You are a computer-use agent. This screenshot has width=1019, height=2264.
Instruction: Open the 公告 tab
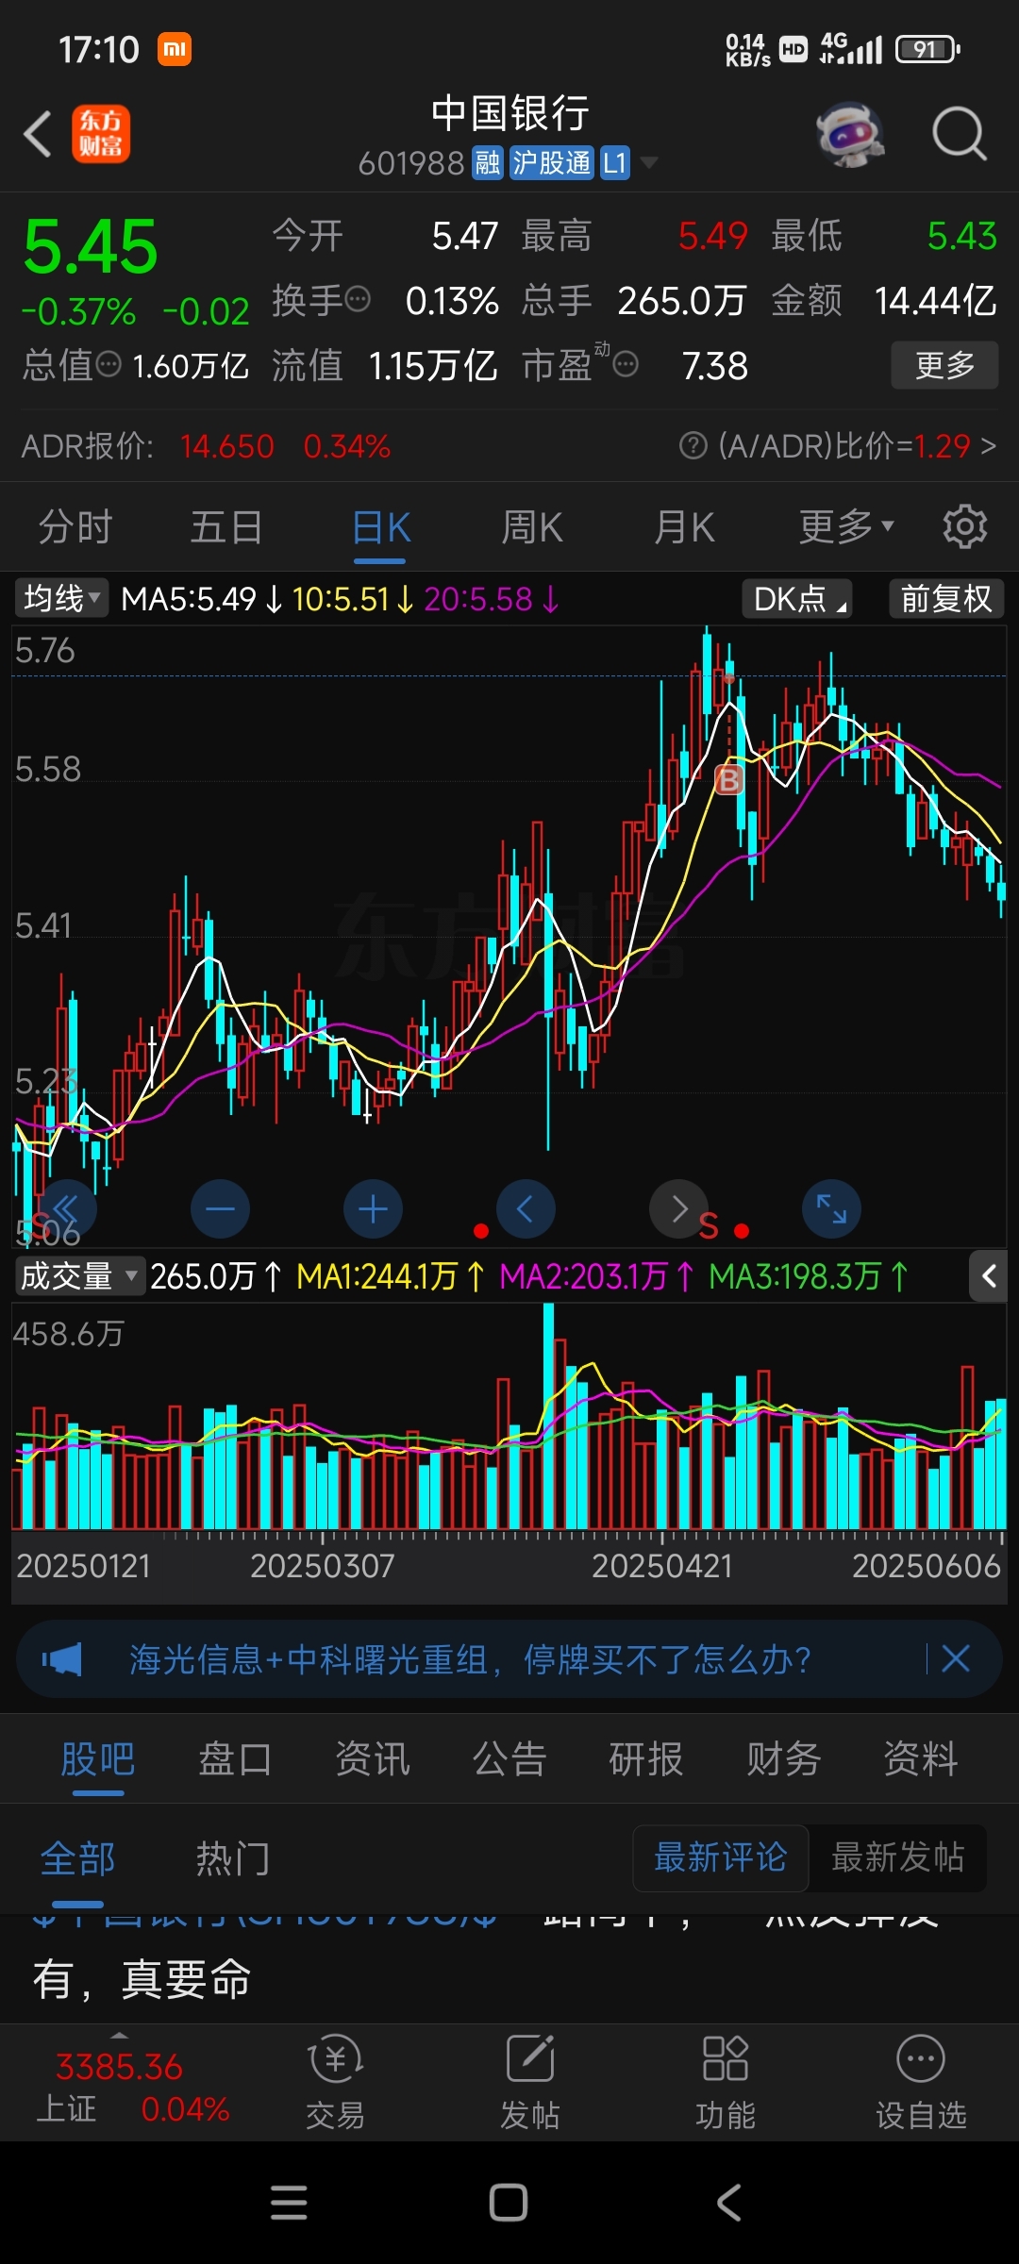(509, 1759)
